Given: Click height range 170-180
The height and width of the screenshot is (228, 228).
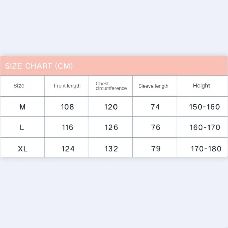Looking at the screenshot, I should (x=206, y=149).
